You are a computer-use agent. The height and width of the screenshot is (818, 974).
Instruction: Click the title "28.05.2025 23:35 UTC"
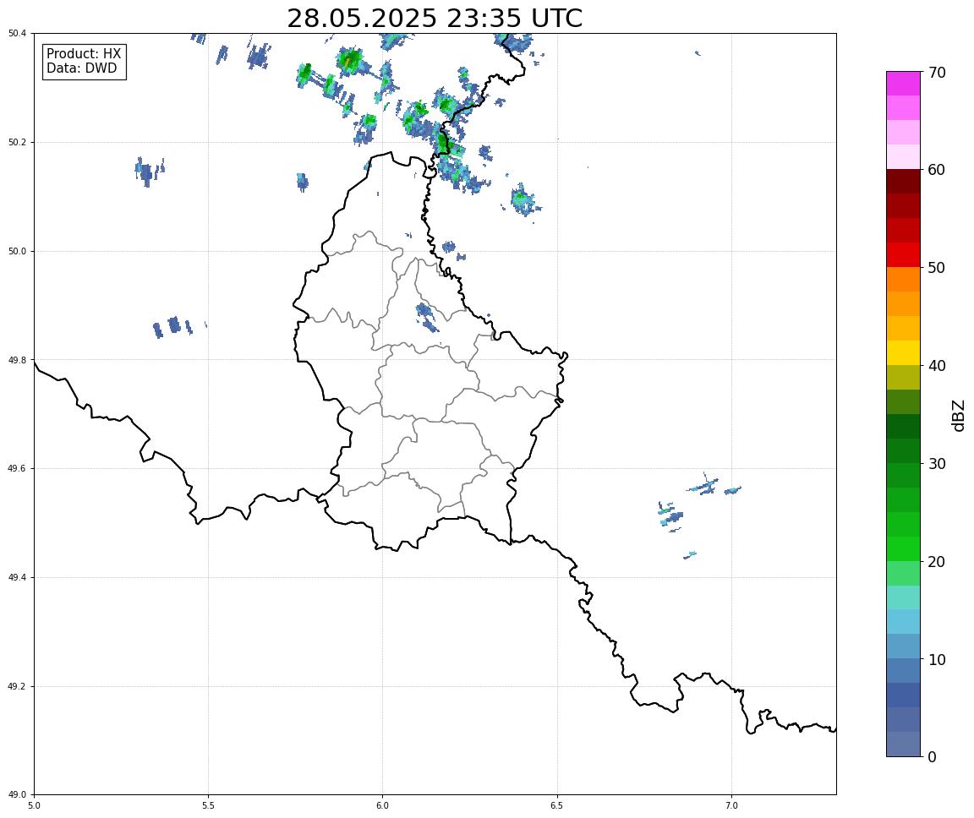[x=435, y=18]
